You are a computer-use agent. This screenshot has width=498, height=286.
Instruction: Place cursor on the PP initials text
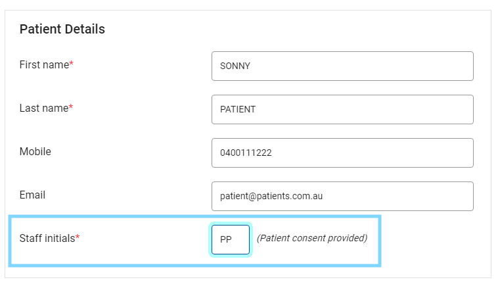226,239
